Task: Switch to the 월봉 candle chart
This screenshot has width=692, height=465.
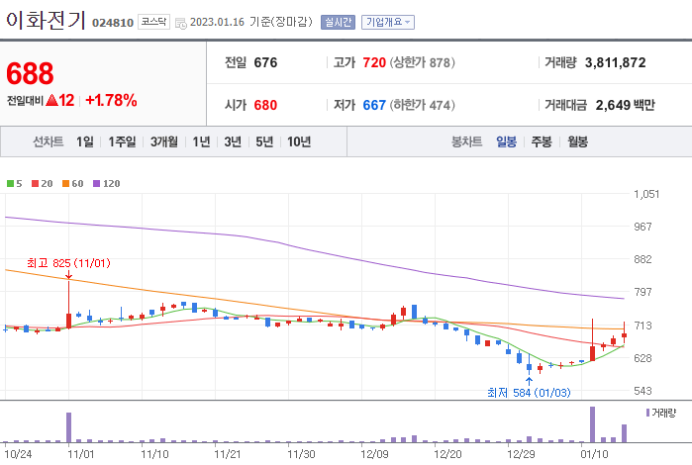Action: (x=578, y=141)
